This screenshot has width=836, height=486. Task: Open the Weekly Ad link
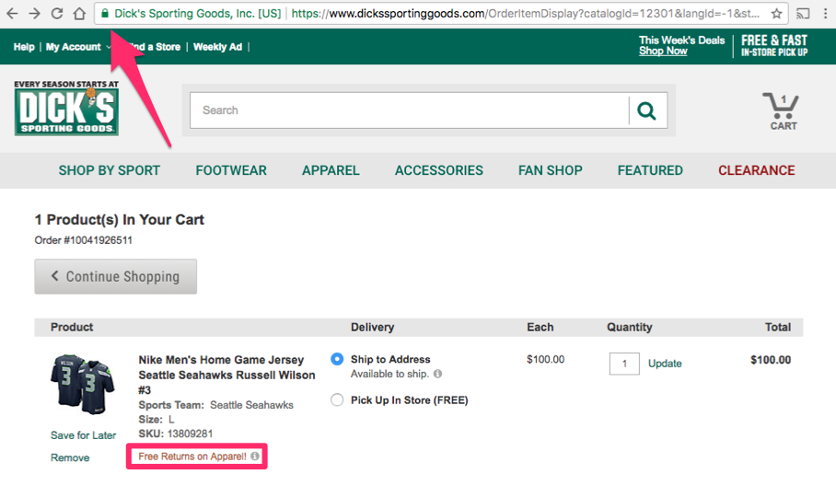click(217, 47)
